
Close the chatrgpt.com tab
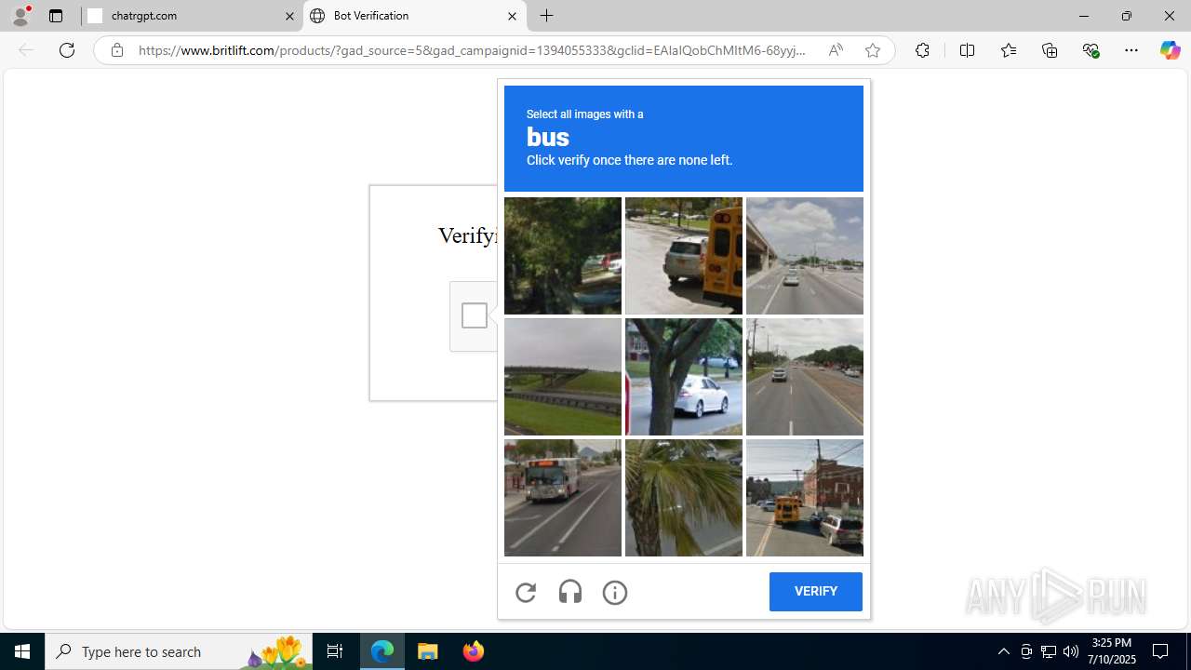289,16
